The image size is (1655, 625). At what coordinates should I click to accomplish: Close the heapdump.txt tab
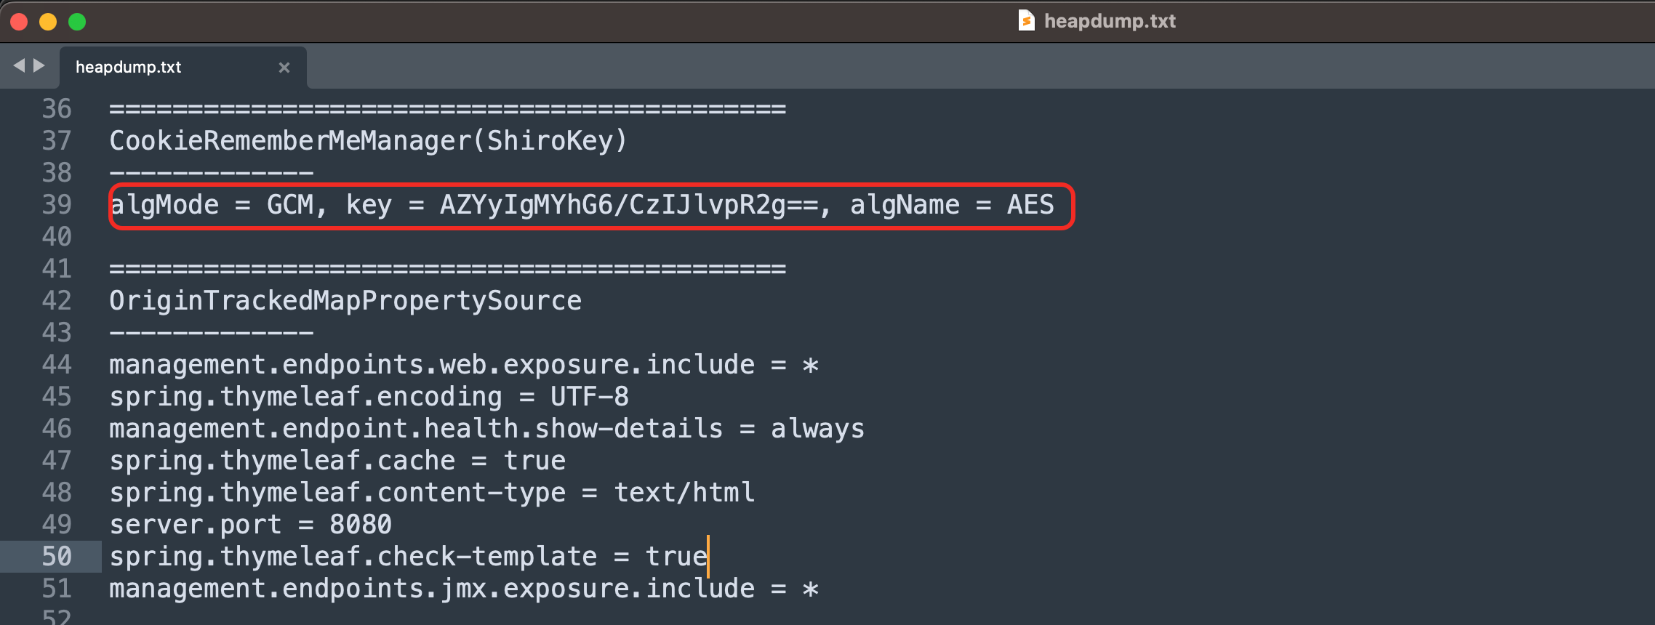pos(284,68)
